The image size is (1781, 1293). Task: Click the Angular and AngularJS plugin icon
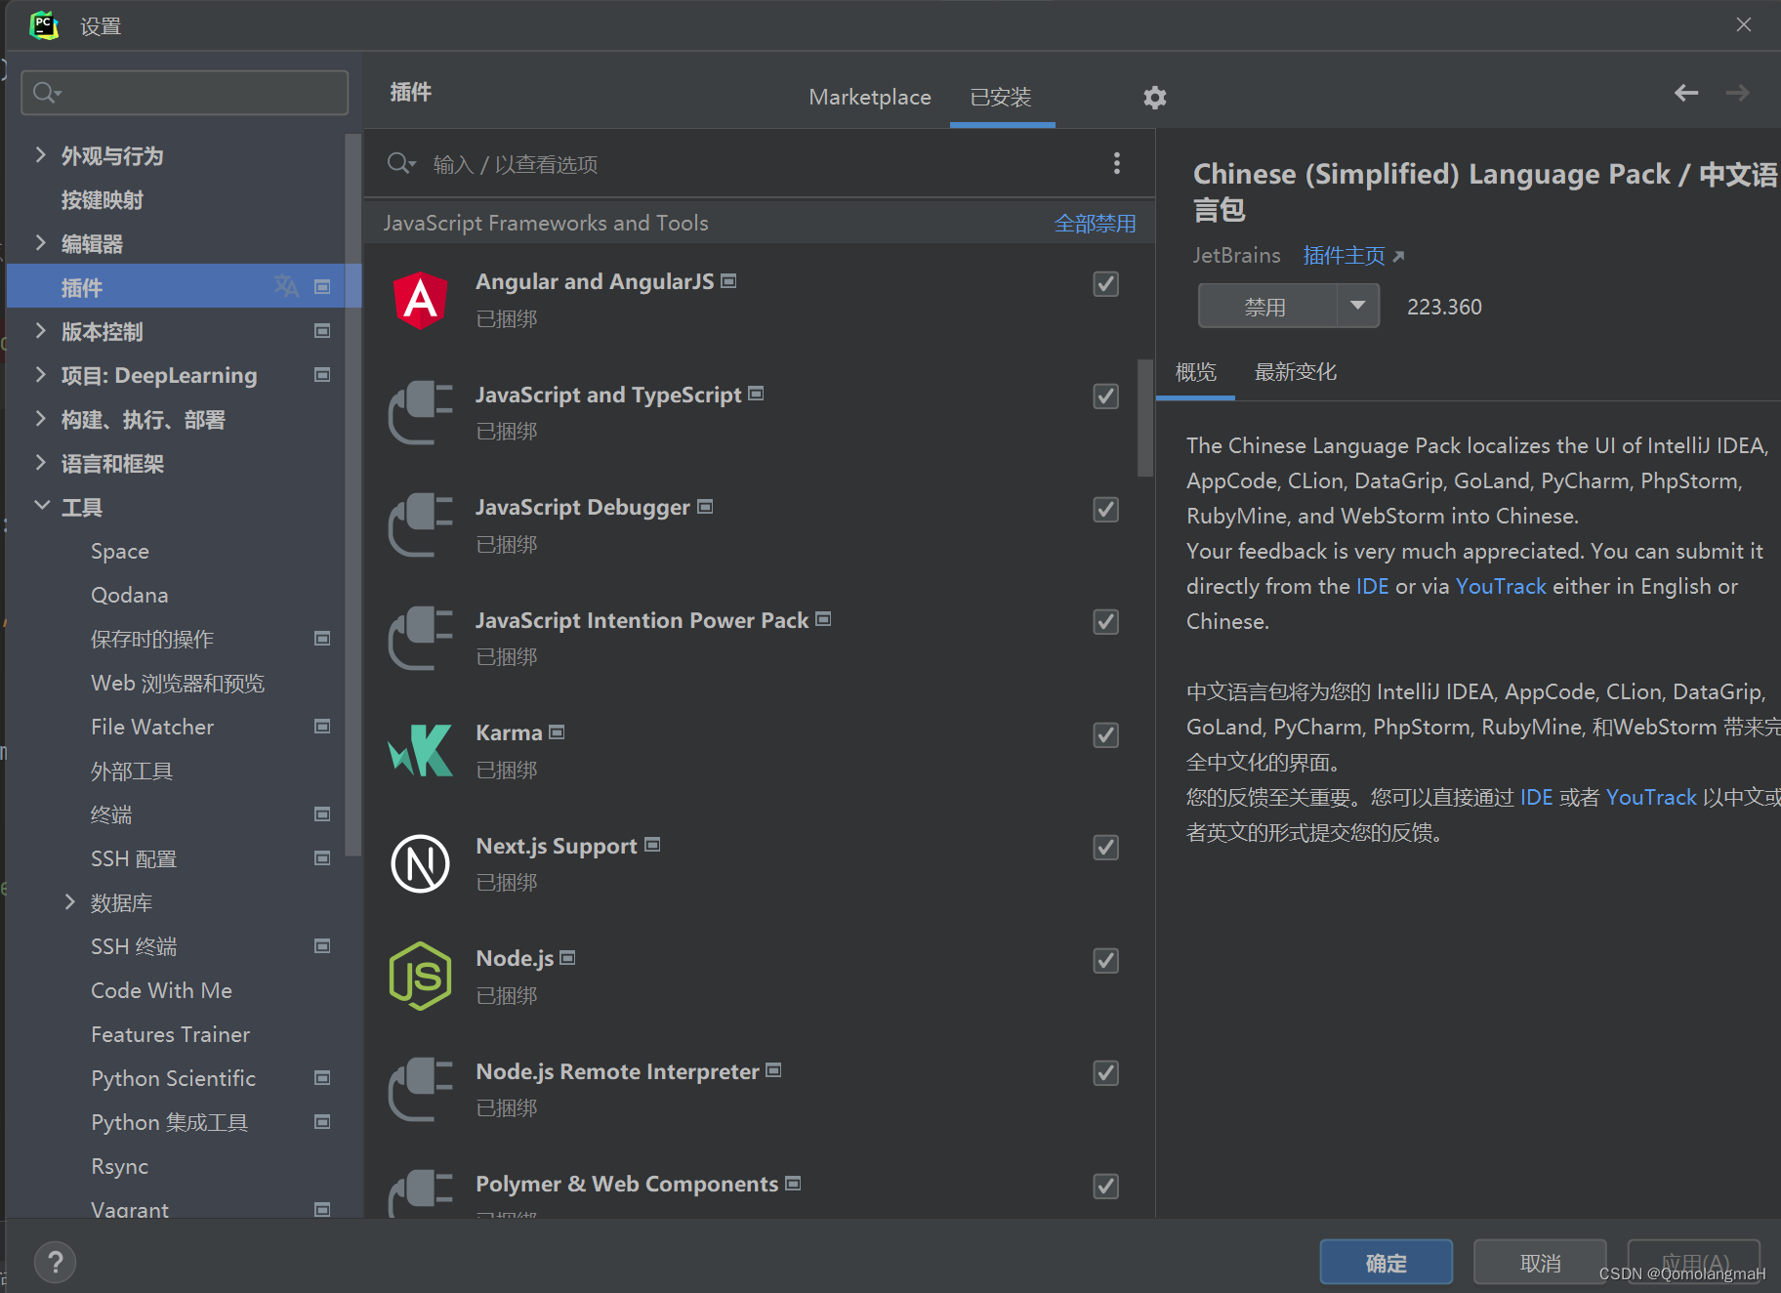[420, 300]
